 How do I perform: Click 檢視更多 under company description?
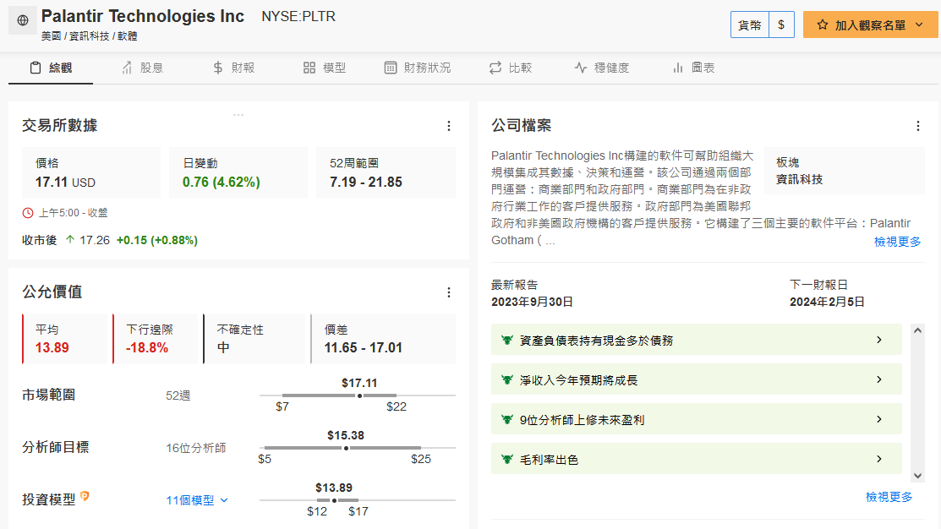click(x=897, y=242)
